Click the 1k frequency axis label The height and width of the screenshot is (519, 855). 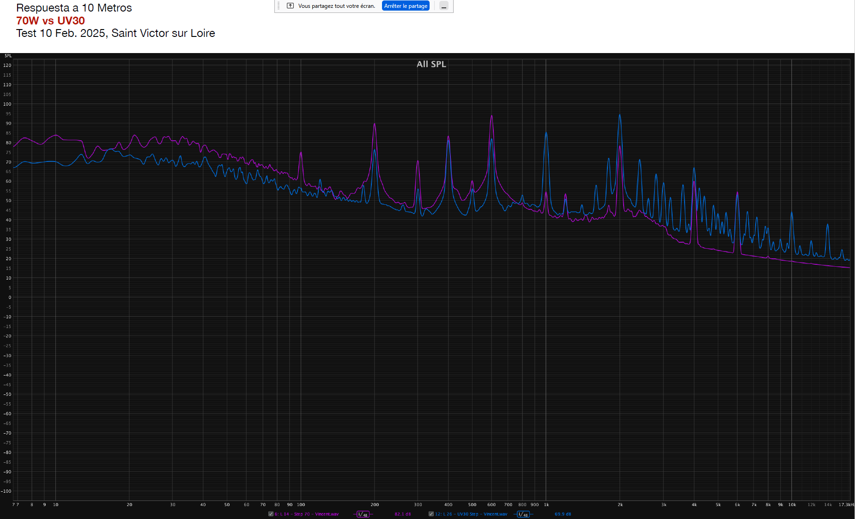(546, 505)
